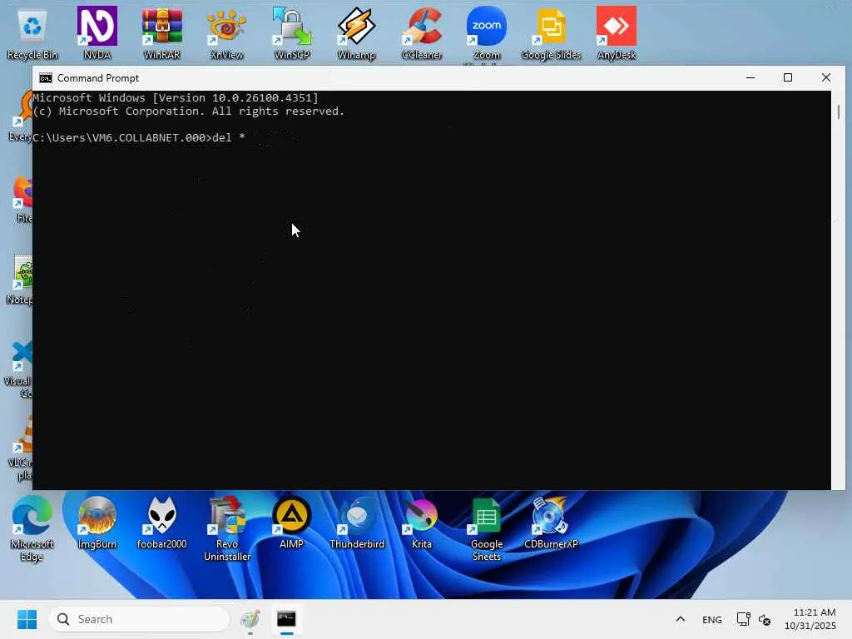The image size is (852, 639).
Task: Select the partly hidden VLC media player icon
Action: (21, 448)
